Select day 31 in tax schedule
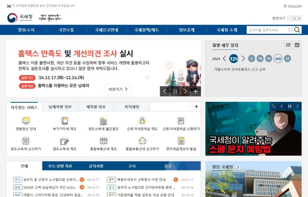The width and height of the screenshot is (308, 197). tap(287, 59)
